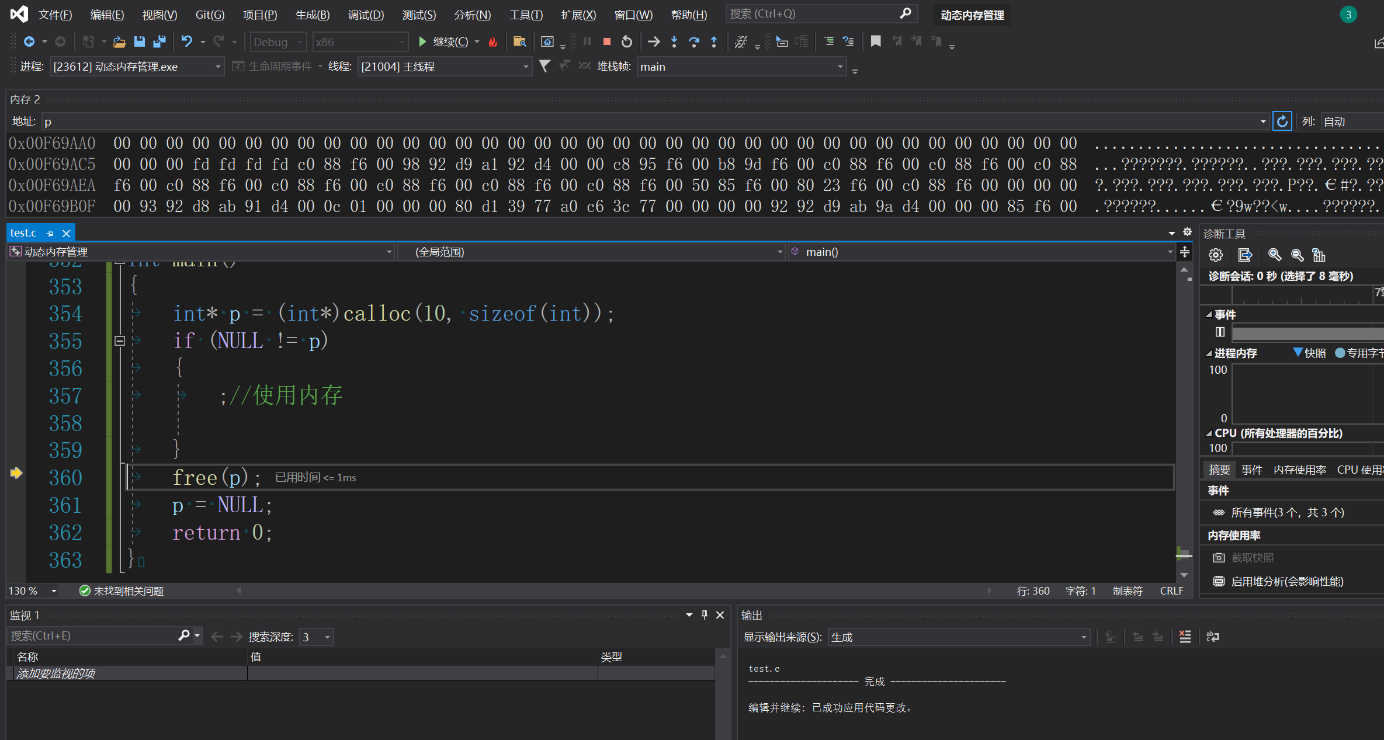The height and width of the screenshot is (740, 1384).
Task: Restart debugging with the circular arrow
Action: click(627, 41)
